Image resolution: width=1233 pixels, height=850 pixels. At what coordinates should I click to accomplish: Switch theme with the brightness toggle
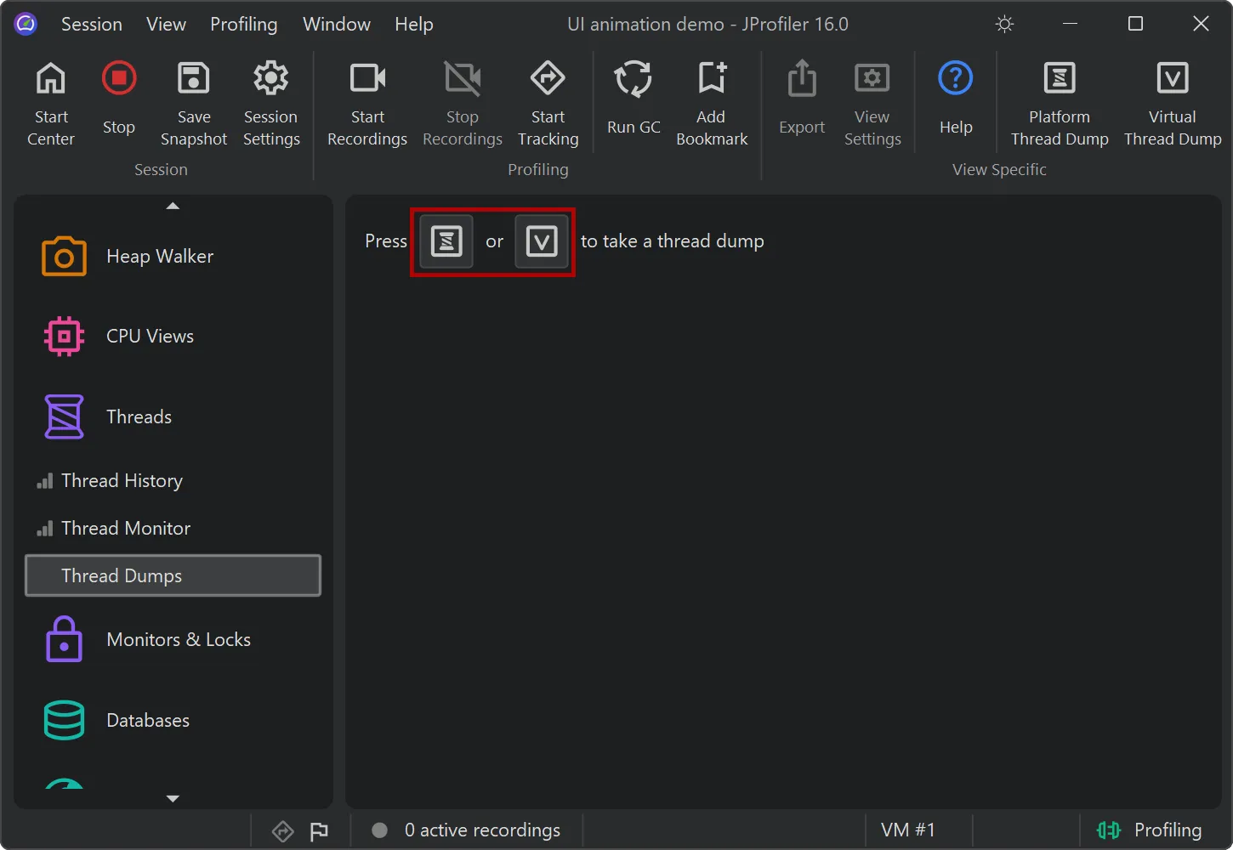(1004, 24)
